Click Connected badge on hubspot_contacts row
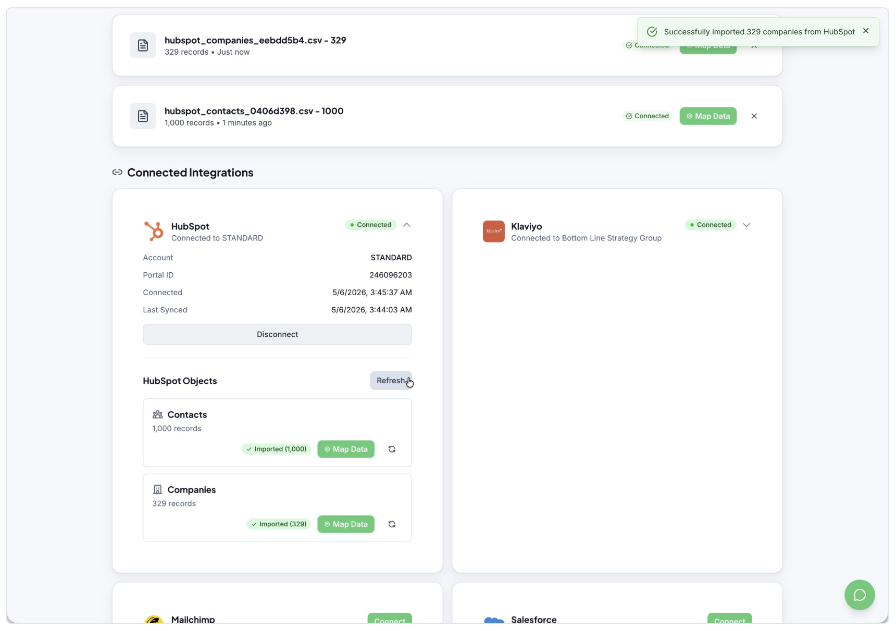The image size is (896, 631). coord(648,116)
